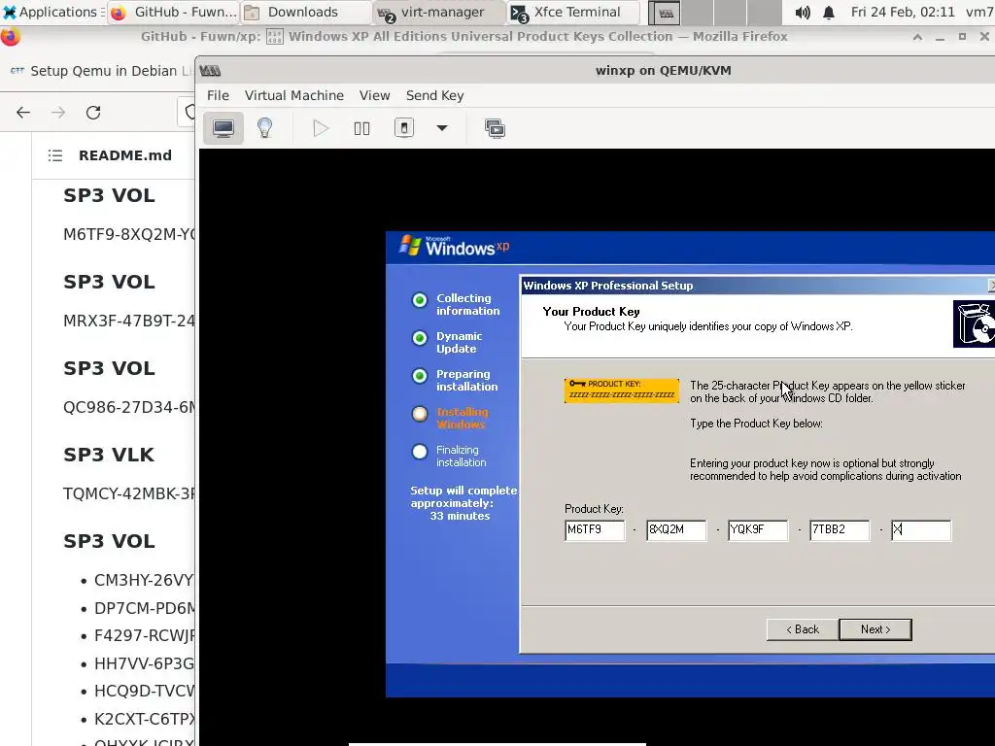Click the 'Your Product Key' heading in setup

coord(591,311)
